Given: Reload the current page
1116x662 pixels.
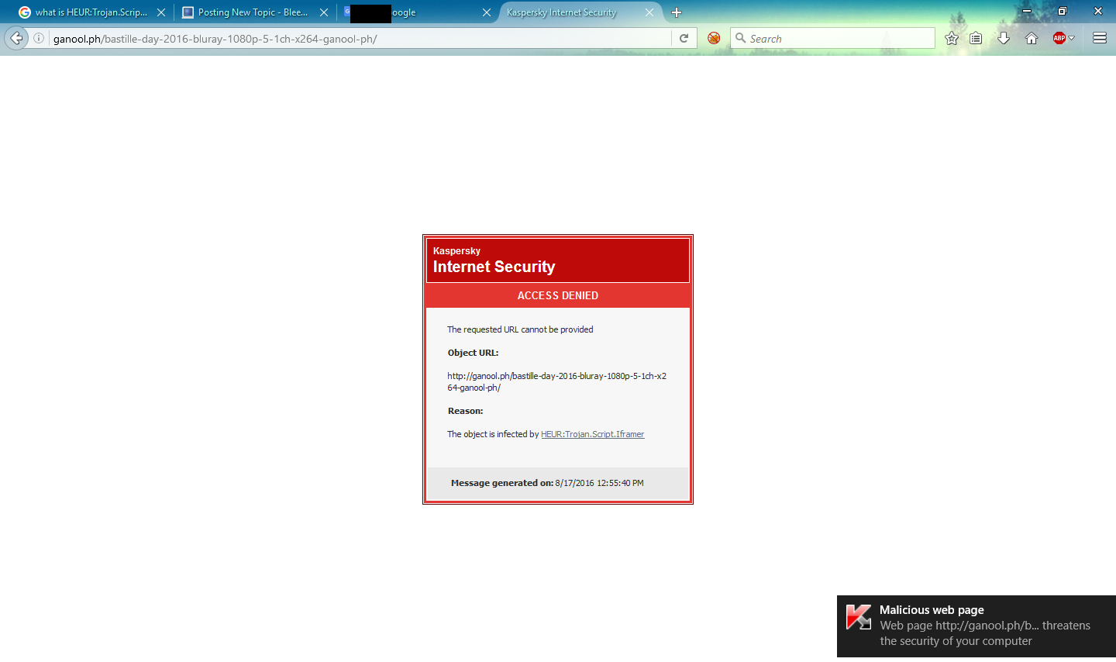Looking at the screenshot, I should coord(684,38).
